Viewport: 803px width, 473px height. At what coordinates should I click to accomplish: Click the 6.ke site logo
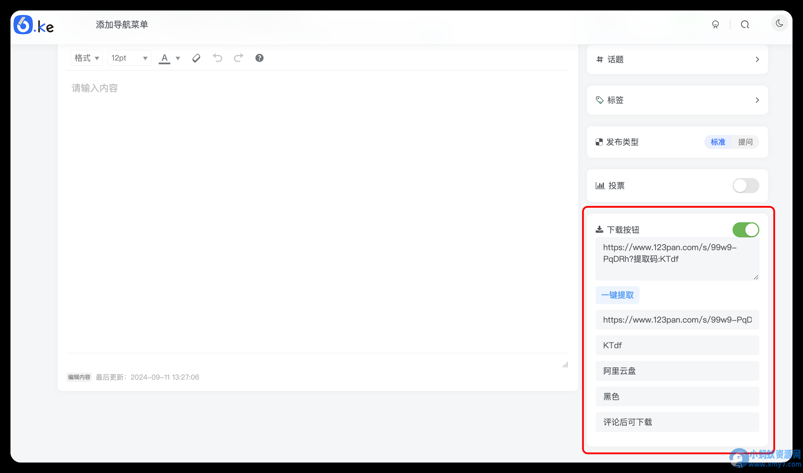click(34, 25)
